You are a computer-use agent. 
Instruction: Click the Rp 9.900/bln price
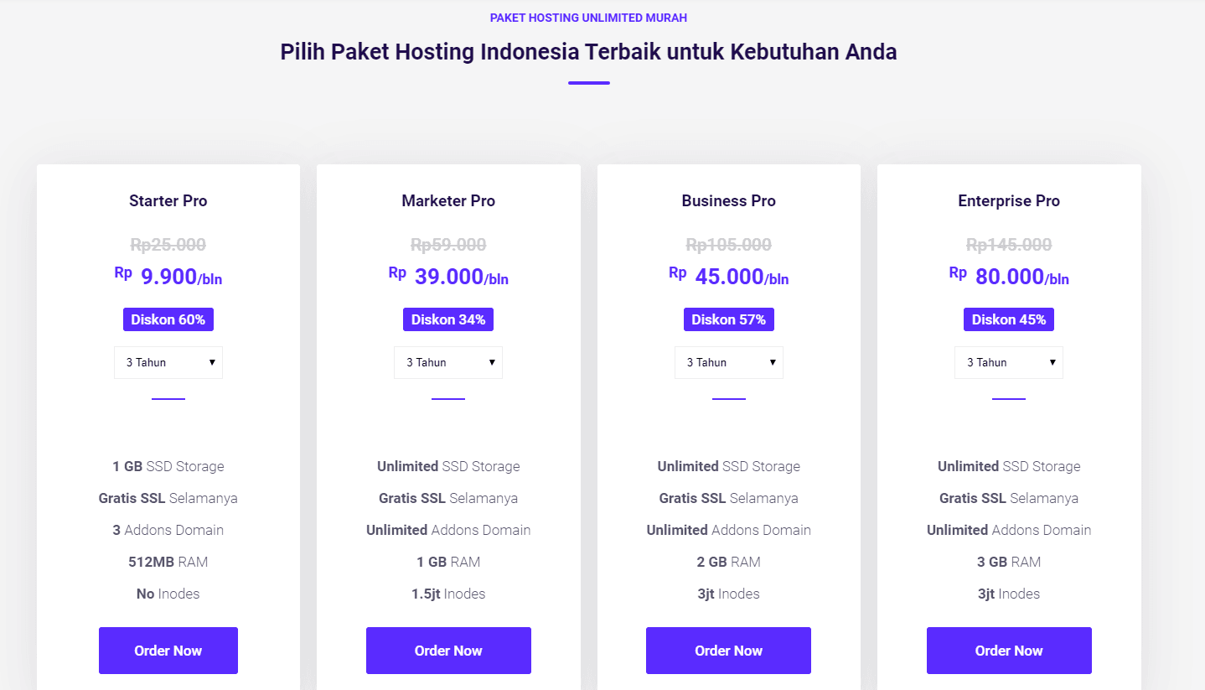pos(169,277)
